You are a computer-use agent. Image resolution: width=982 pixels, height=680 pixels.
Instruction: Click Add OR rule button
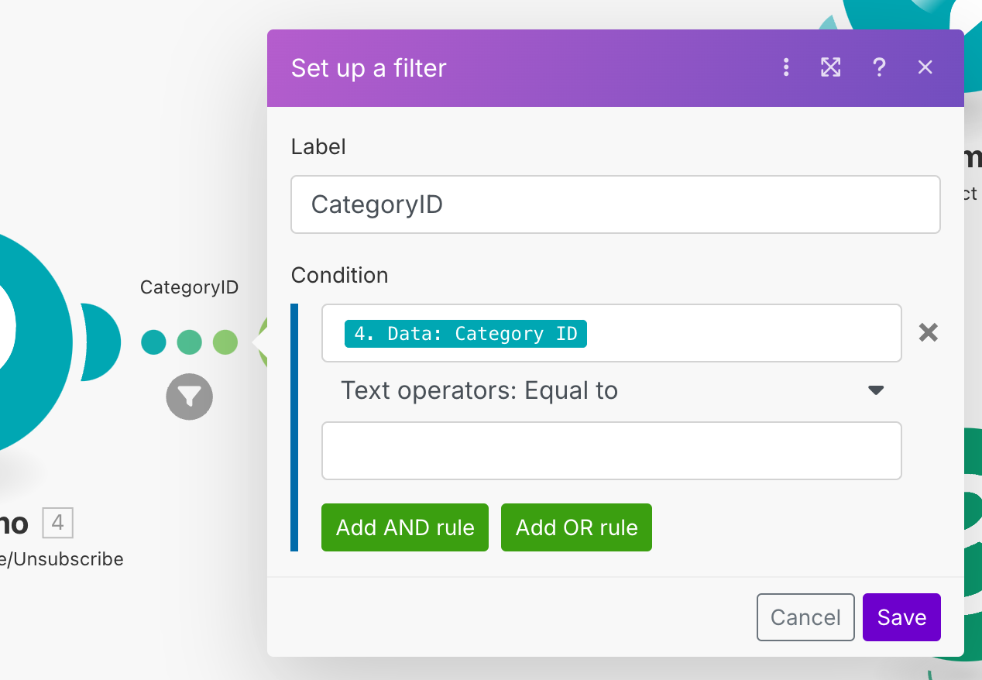tap(576, 527)
